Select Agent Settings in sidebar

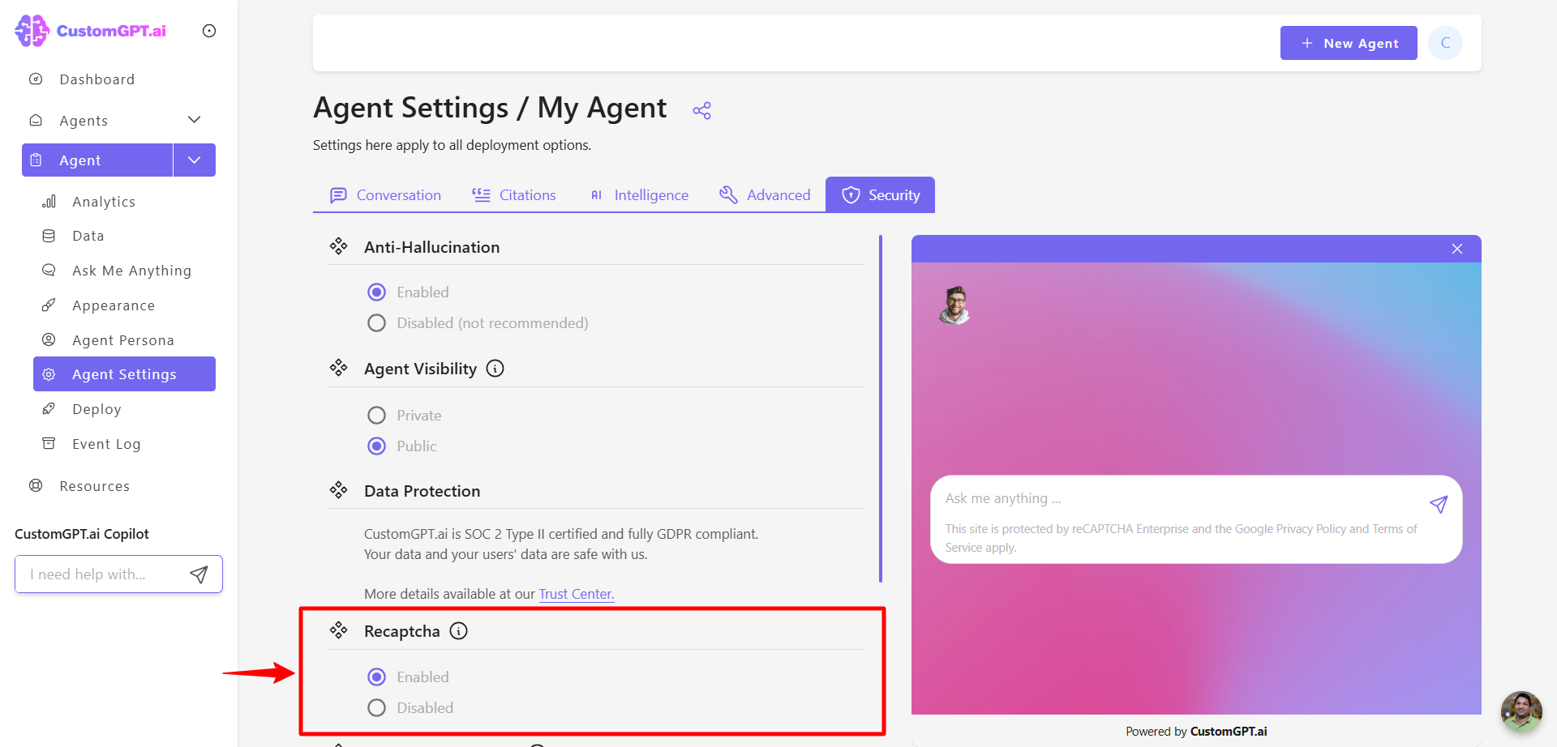click(124, 374)
